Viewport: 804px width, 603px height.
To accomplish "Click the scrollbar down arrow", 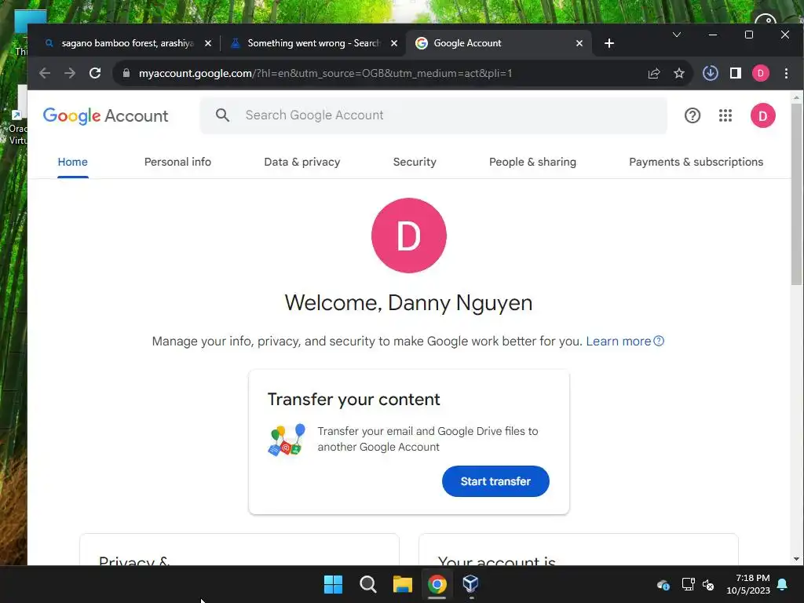I will [x=796, y=559].
